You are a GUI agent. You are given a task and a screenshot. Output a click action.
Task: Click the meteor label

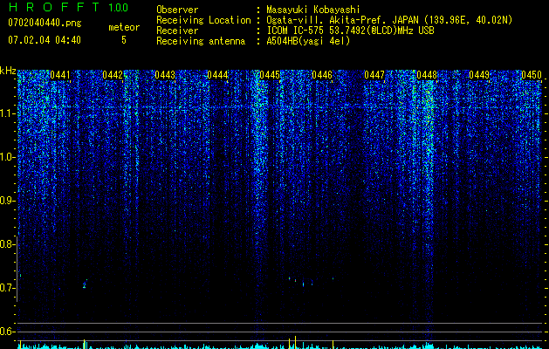point(124,27)
